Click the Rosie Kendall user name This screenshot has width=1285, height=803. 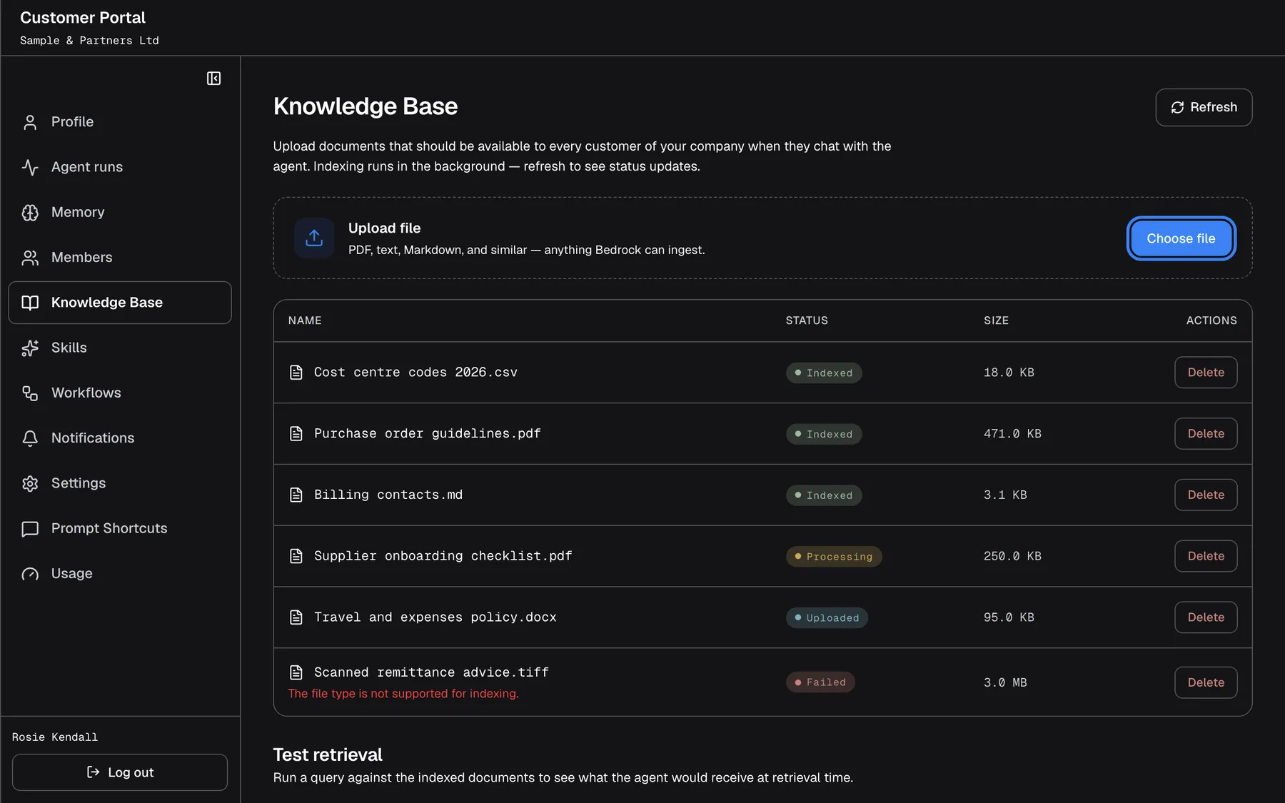[x=55, y=737]
